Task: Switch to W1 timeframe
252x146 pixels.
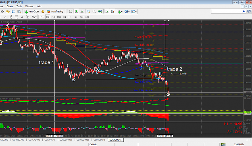Action: (x=81, y=17)
